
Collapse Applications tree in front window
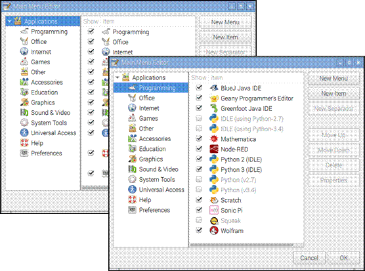coord(118,77)
